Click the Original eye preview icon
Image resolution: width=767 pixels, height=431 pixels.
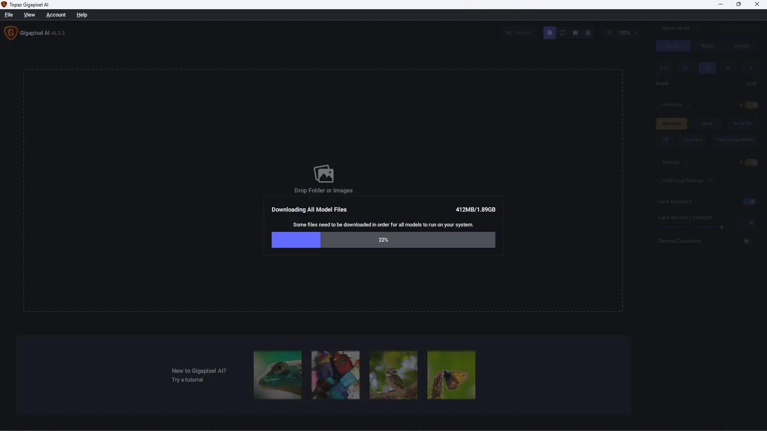point(509,33)
